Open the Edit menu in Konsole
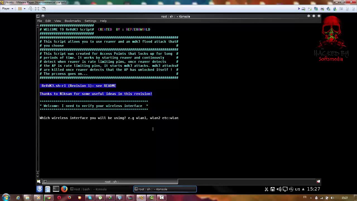The height and width of the screenshot is (201, 357). click(x=48, y=21)
